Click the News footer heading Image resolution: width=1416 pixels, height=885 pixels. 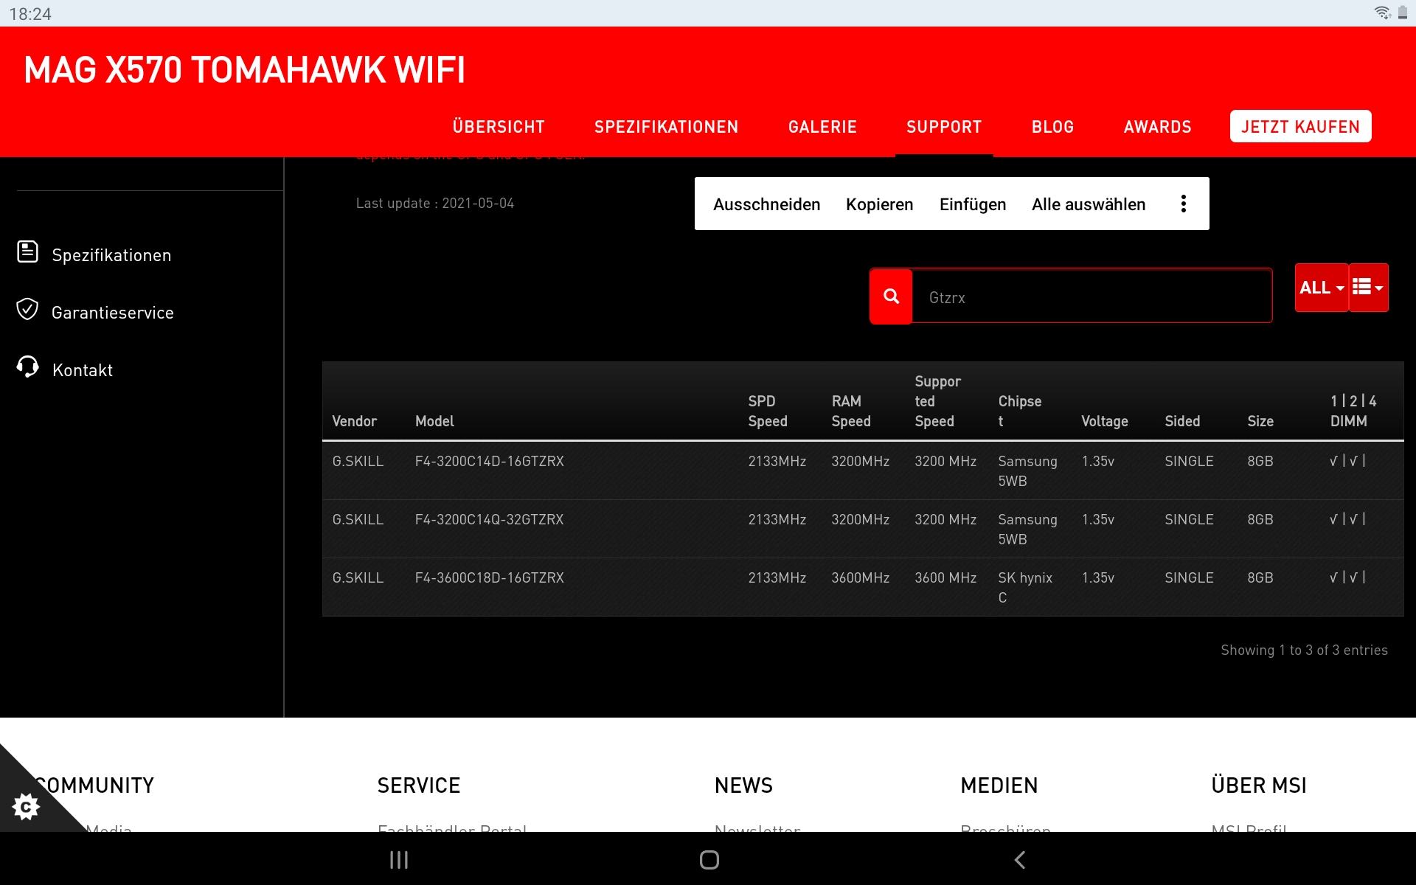point(743,785)
